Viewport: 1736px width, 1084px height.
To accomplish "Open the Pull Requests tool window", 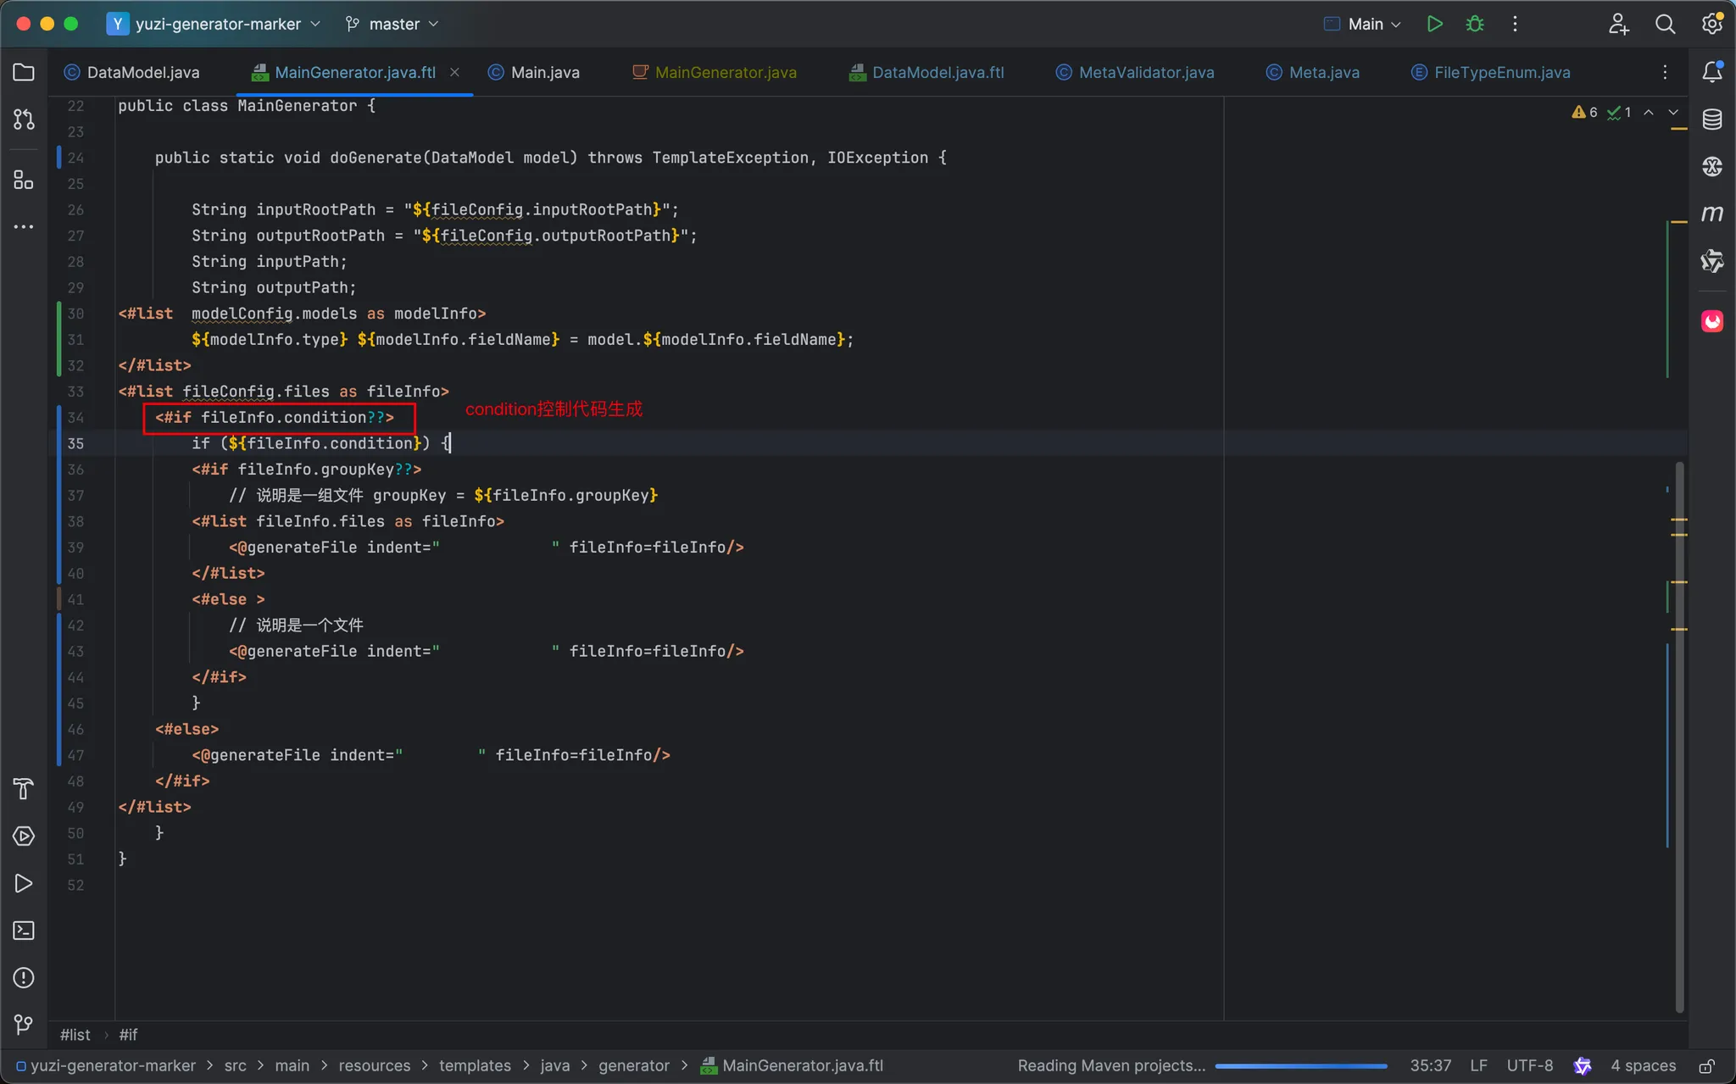I will (24, 120).
